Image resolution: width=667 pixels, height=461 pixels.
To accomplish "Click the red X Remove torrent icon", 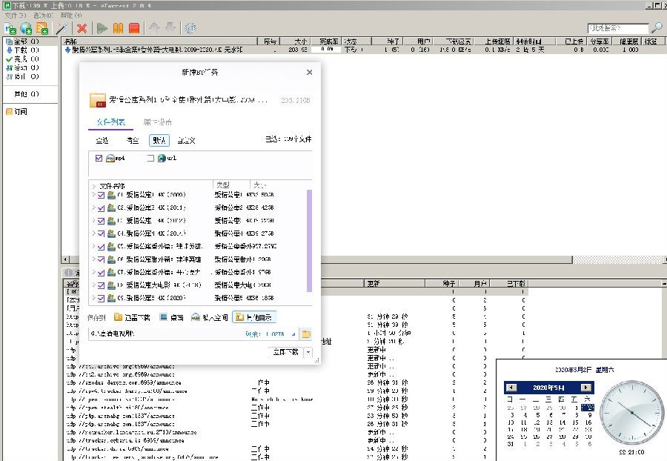I will (82, 28).
